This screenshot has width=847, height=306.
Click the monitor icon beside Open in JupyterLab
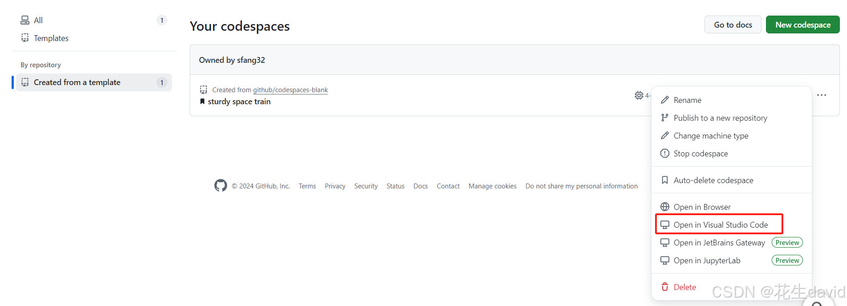(x=665, y=260)
